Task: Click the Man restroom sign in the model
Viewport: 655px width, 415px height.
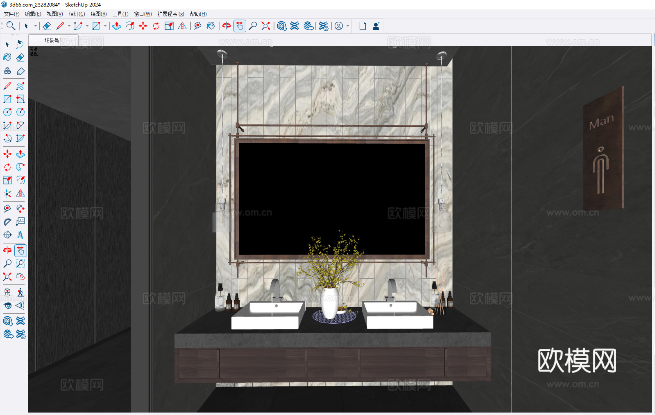Action: pos(603,148)
